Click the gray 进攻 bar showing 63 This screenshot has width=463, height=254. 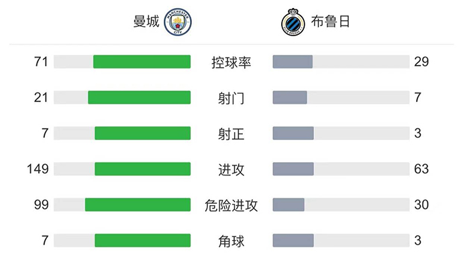[x=293, y=169]
